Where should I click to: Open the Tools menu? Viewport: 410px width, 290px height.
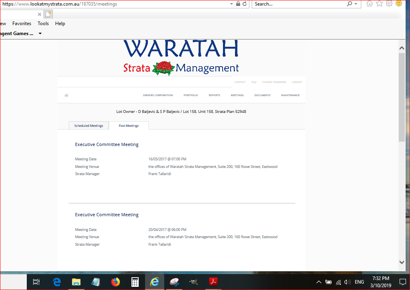point(43,24)
